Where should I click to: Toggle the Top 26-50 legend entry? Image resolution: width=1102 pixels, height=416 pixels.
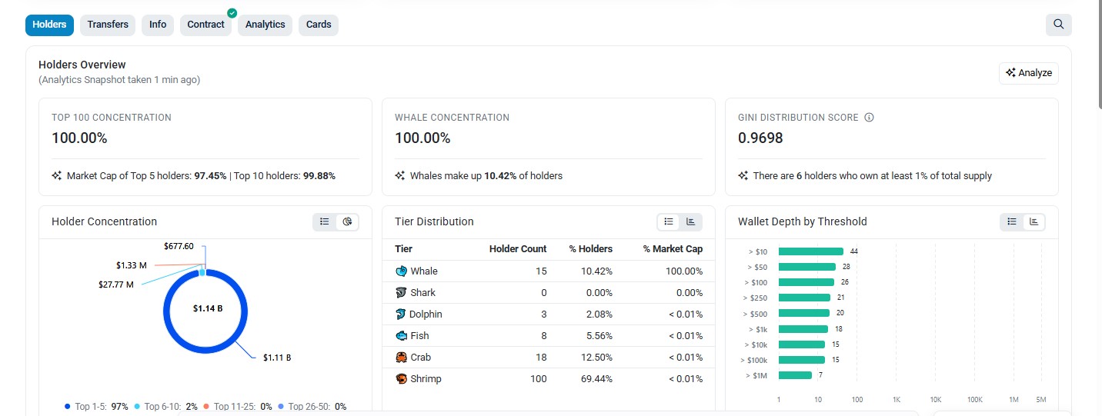312,406
